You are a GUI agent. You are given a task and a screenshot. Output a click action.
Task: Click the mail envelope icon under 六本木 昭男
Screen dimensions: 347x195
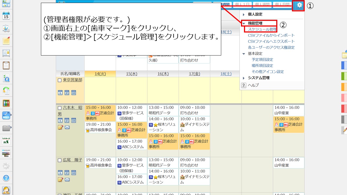pyautogui.click(x=67, y=127)
